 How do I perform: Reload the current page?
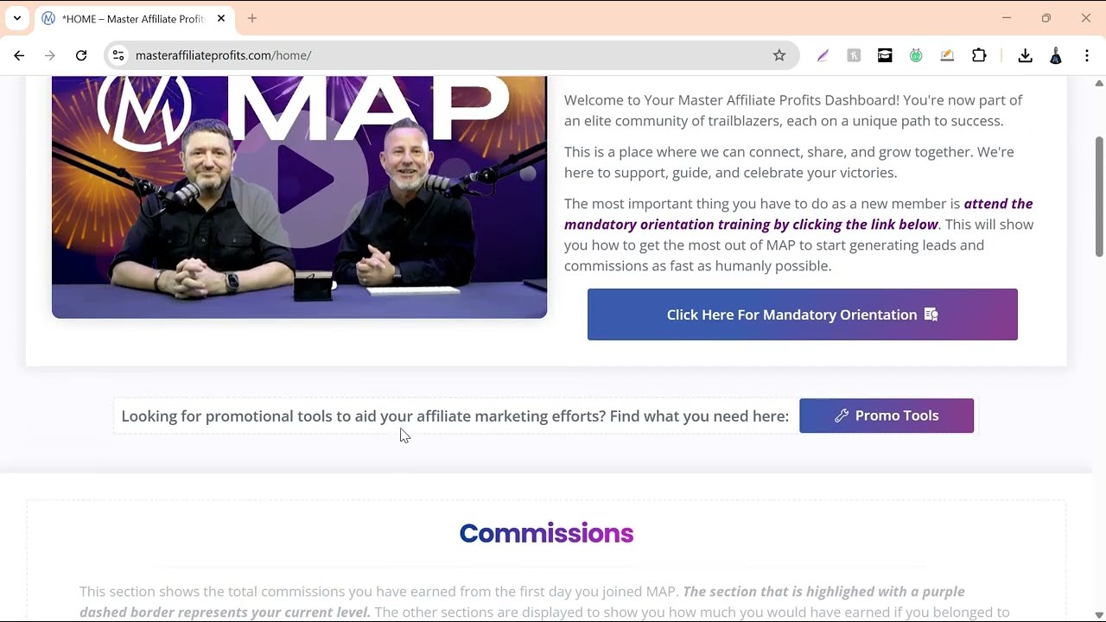[x=81, y=55]
